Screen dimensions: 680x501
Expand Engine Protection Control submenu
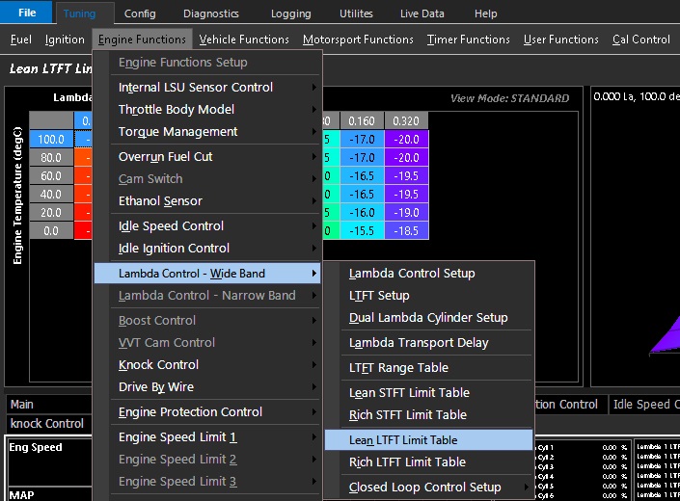click(x=190, y=412)
